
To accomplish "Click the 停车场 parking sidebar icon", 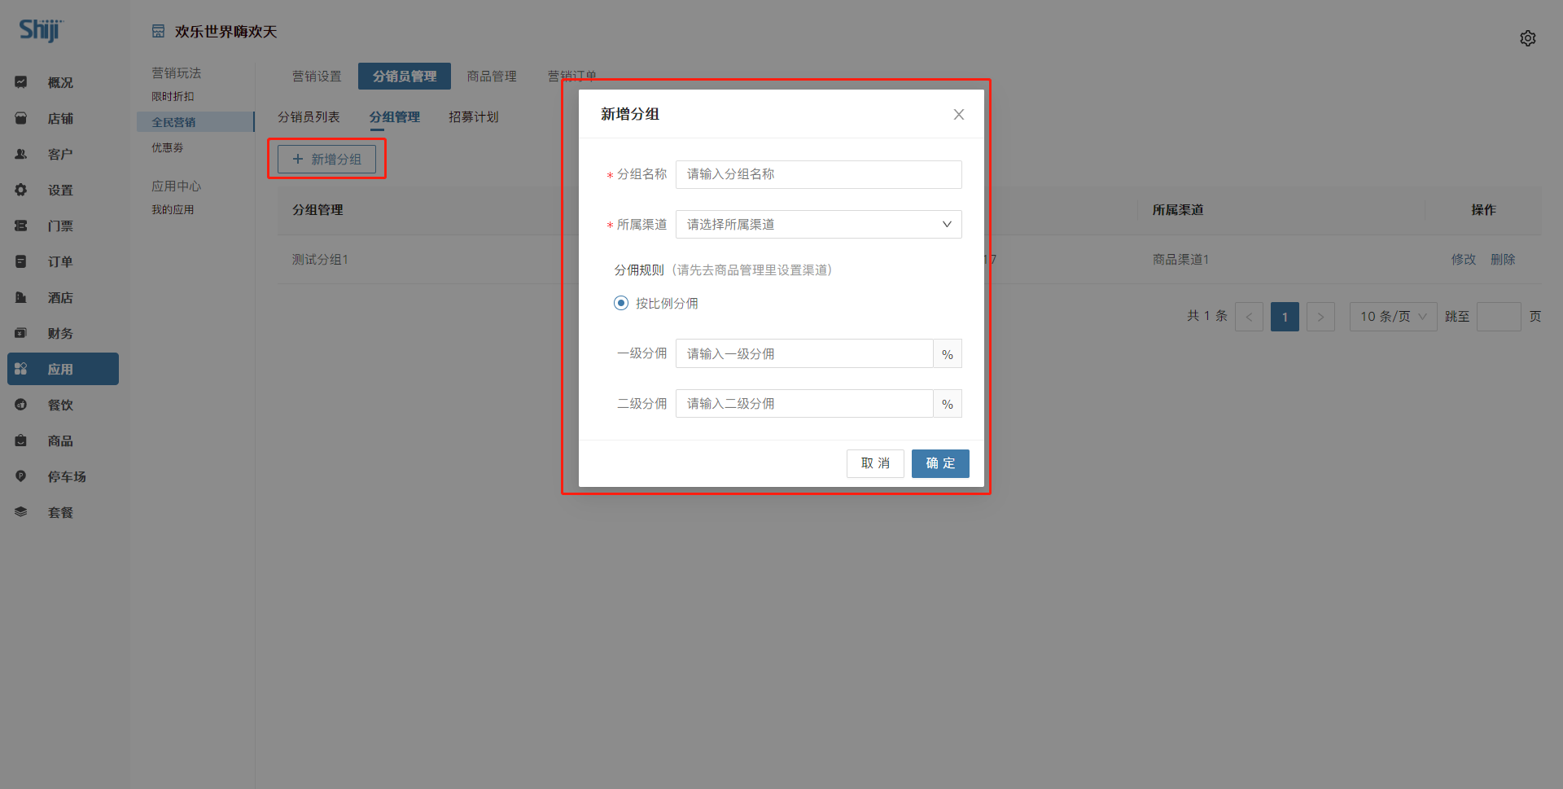I will click(x=21, y=476).
